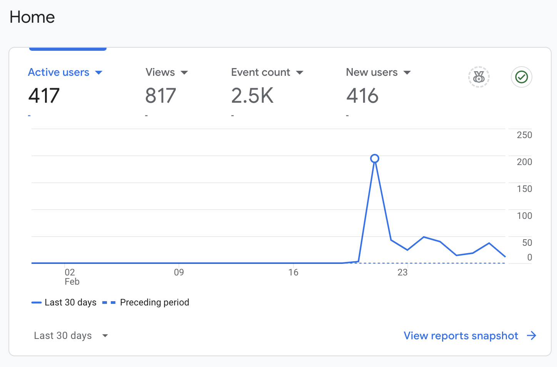The height and width of the screenshot is (367, 557).
Task: Expand the New users dropdown arrow
Action: pos(407,73)
